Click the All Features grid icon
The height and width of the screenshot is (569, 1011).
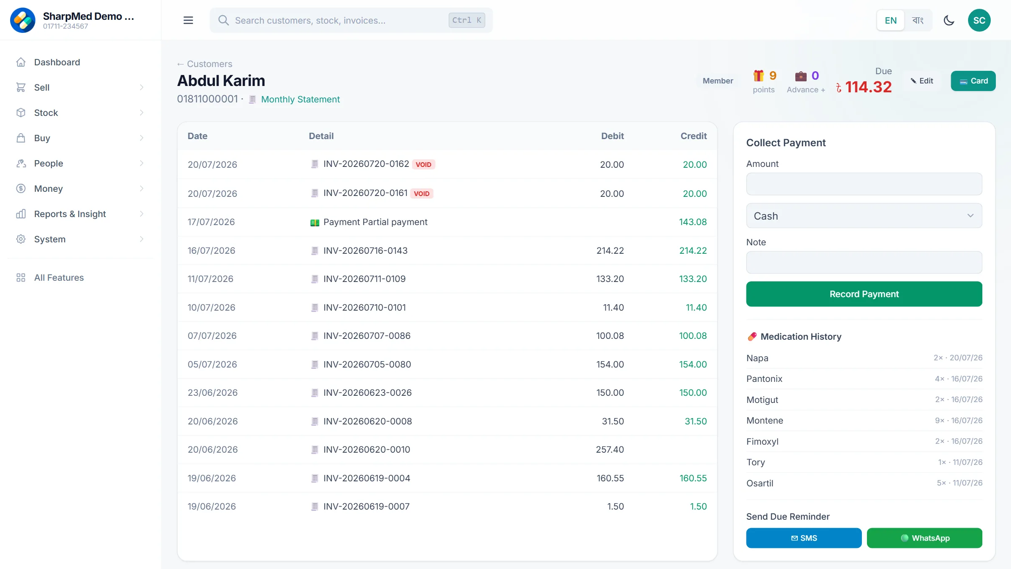point(21,278)
